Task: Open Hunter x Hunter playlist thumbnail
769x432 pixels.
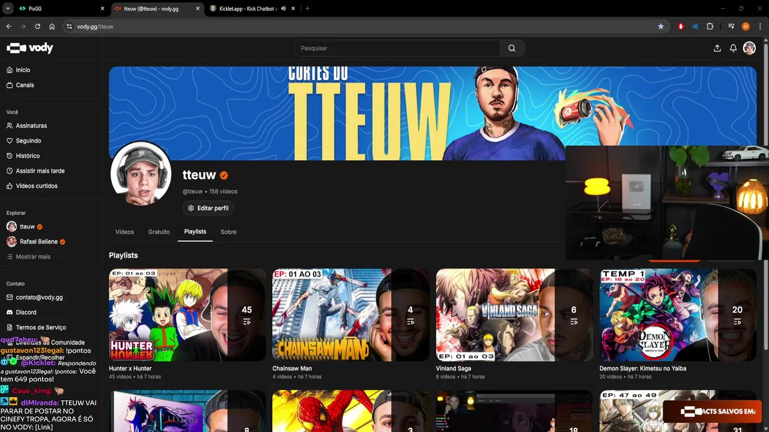Action: [x=187, y=315]
